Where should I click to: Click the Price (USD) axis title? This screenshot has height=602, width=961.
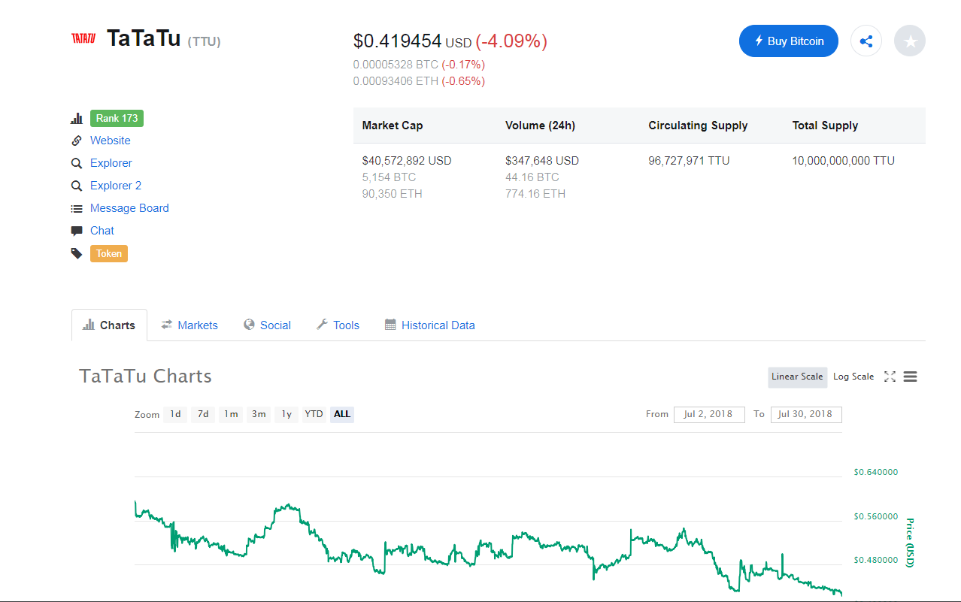pos(909,543)
